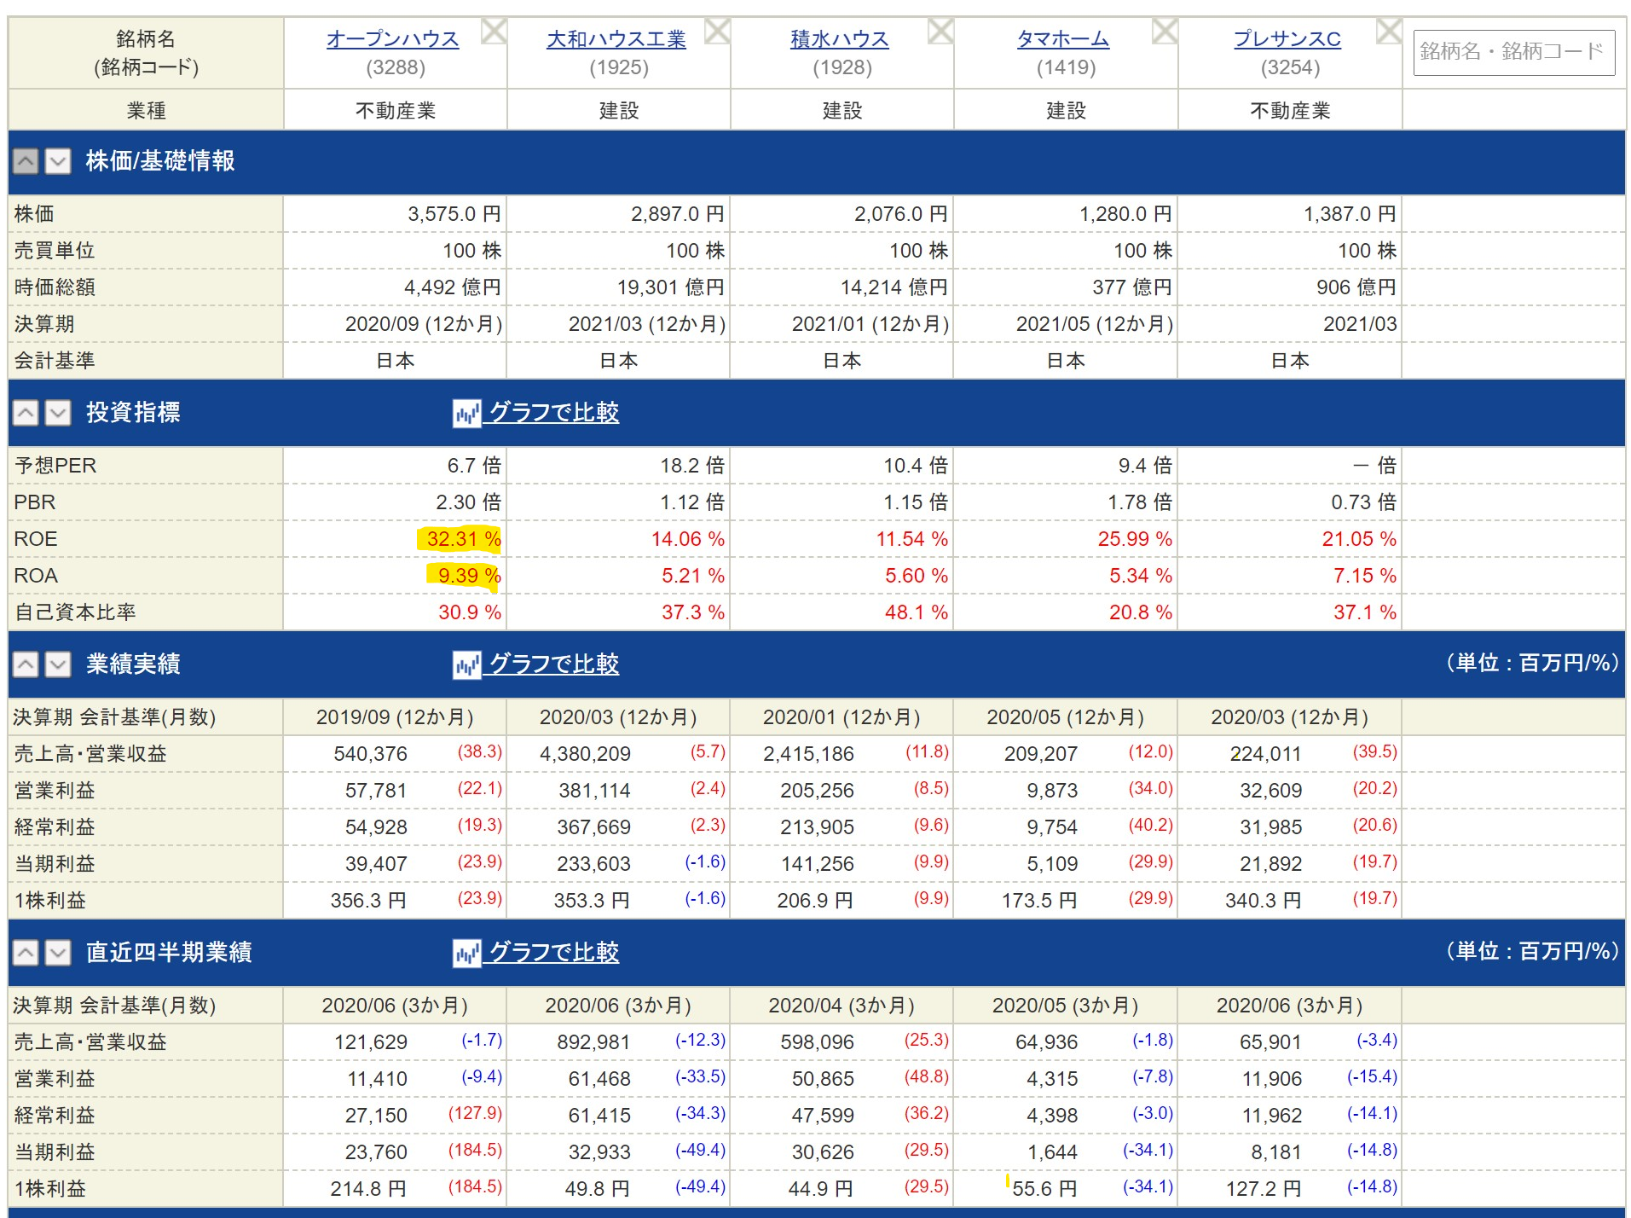Click 経常利益 value 213,905
The width and height of the screenshot is (1631, 1218).
[x=817, y=827]
